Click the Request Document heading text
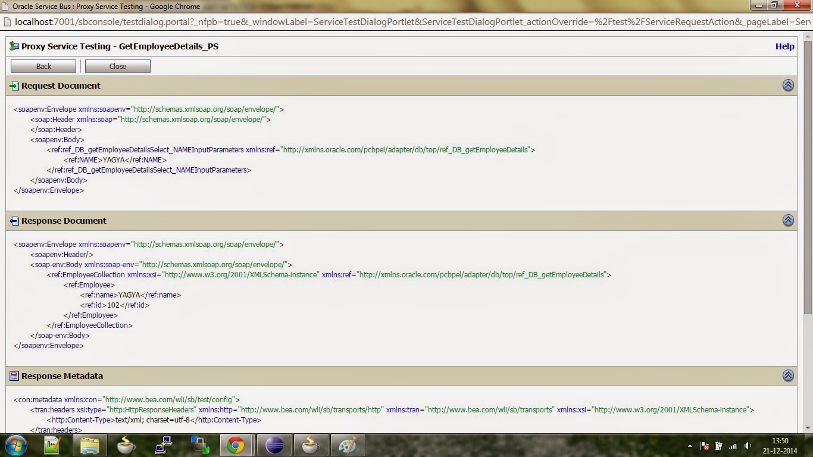This screenshot has width=813, height=457. (61, 86)
